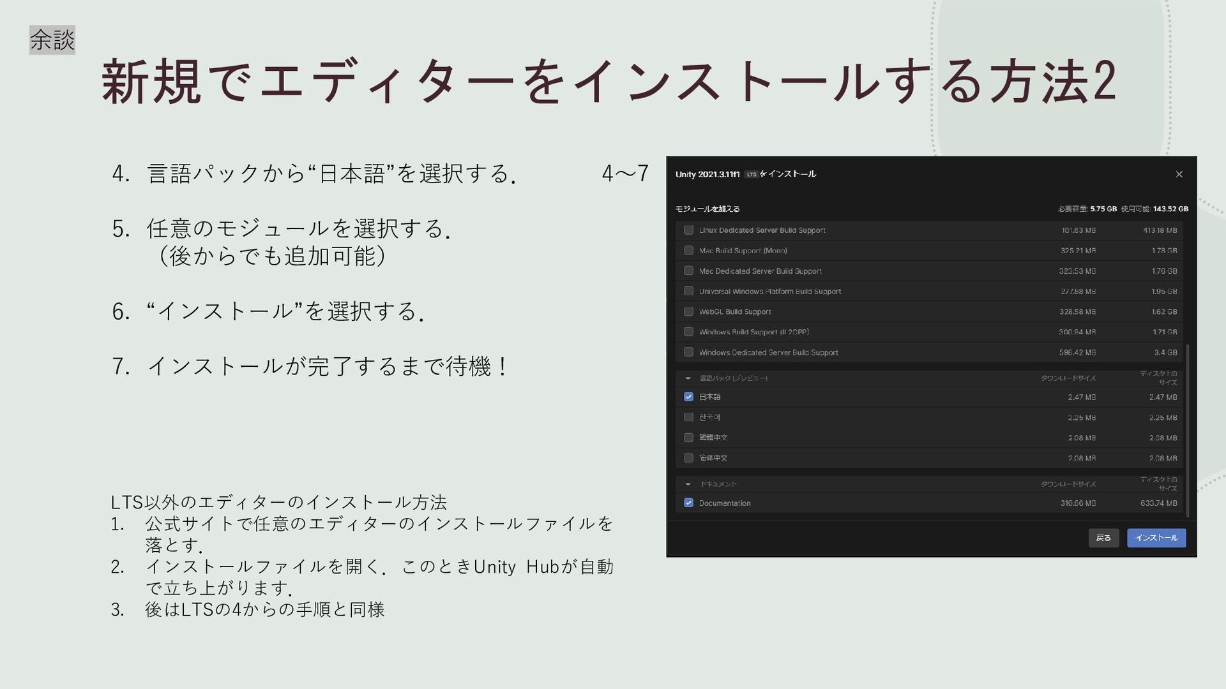The image size is (1226, 689).
Task: Click 'LTS以外のエディターのインストール方法' heading
Action: coord(278,503)
